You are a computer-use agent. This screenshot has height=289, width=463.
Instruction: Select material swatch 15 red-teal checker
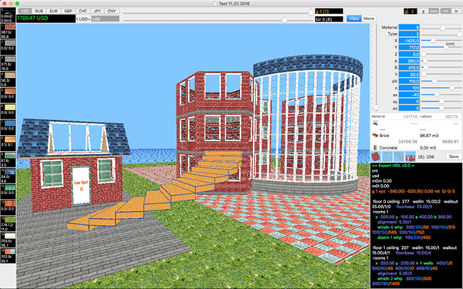(8, 255)
